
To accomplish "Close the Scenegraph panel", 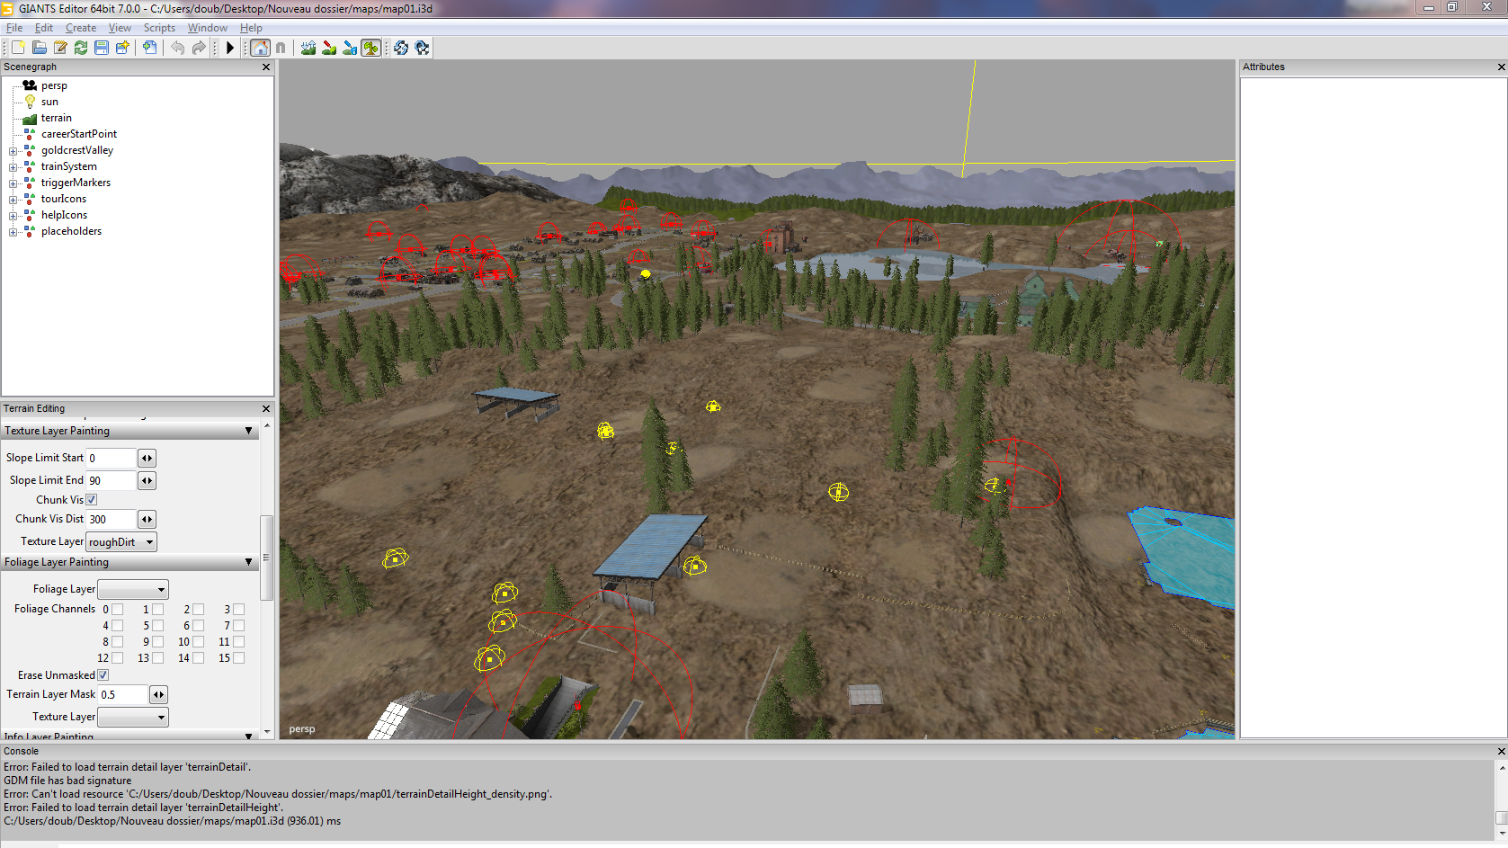I will coord(266,67).
